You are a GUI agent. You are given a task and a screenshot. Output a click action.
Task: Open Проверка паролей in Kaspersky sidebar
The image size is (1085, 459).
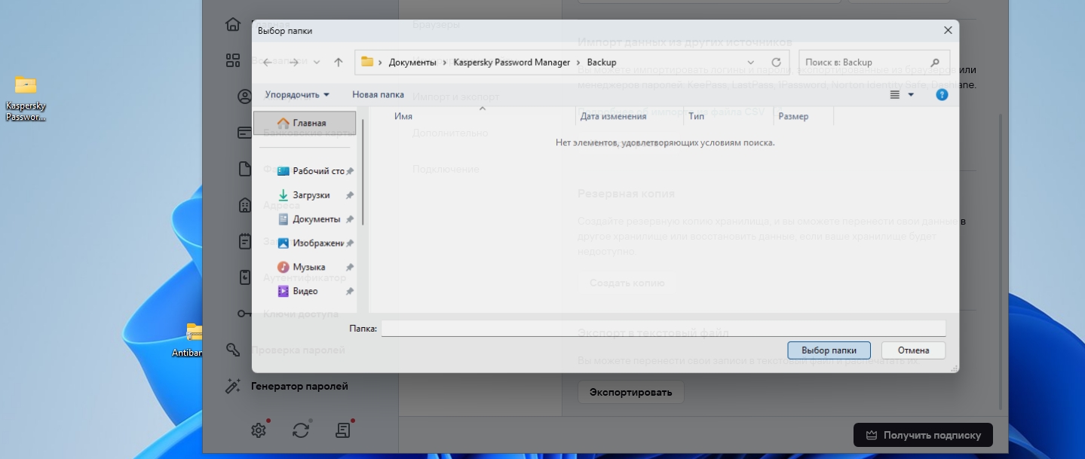point(285,350)
